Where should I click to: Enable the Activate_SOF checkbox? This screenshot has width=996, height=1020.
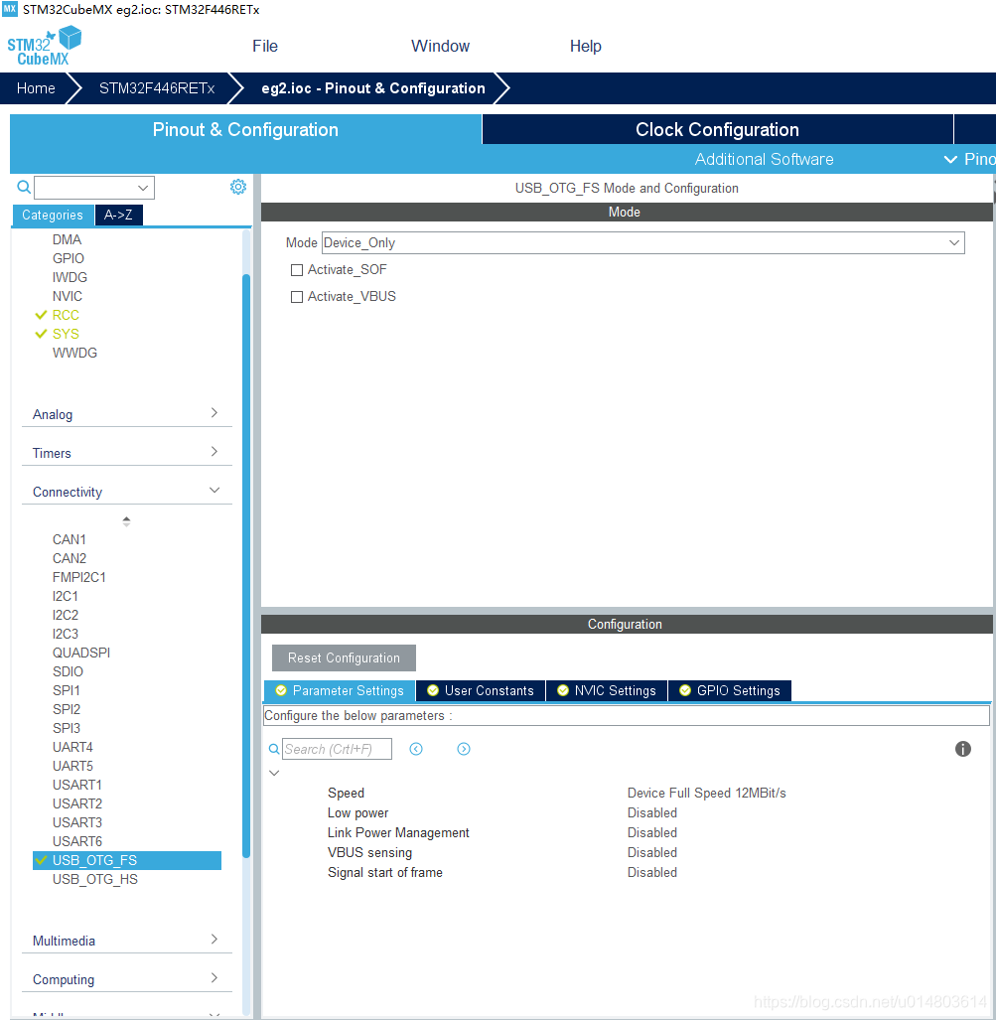[x=297, y=270]
